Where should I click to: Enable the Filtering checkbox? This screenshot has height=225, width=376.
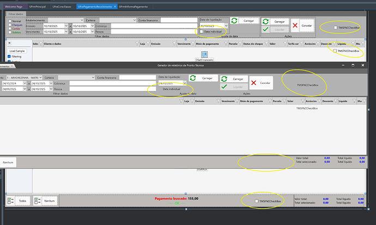tap(9, 56)
